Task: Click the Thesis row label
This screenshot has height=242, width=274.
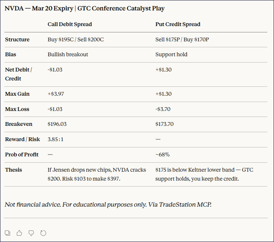Action: pyautogui.click(x=13, y=170)
